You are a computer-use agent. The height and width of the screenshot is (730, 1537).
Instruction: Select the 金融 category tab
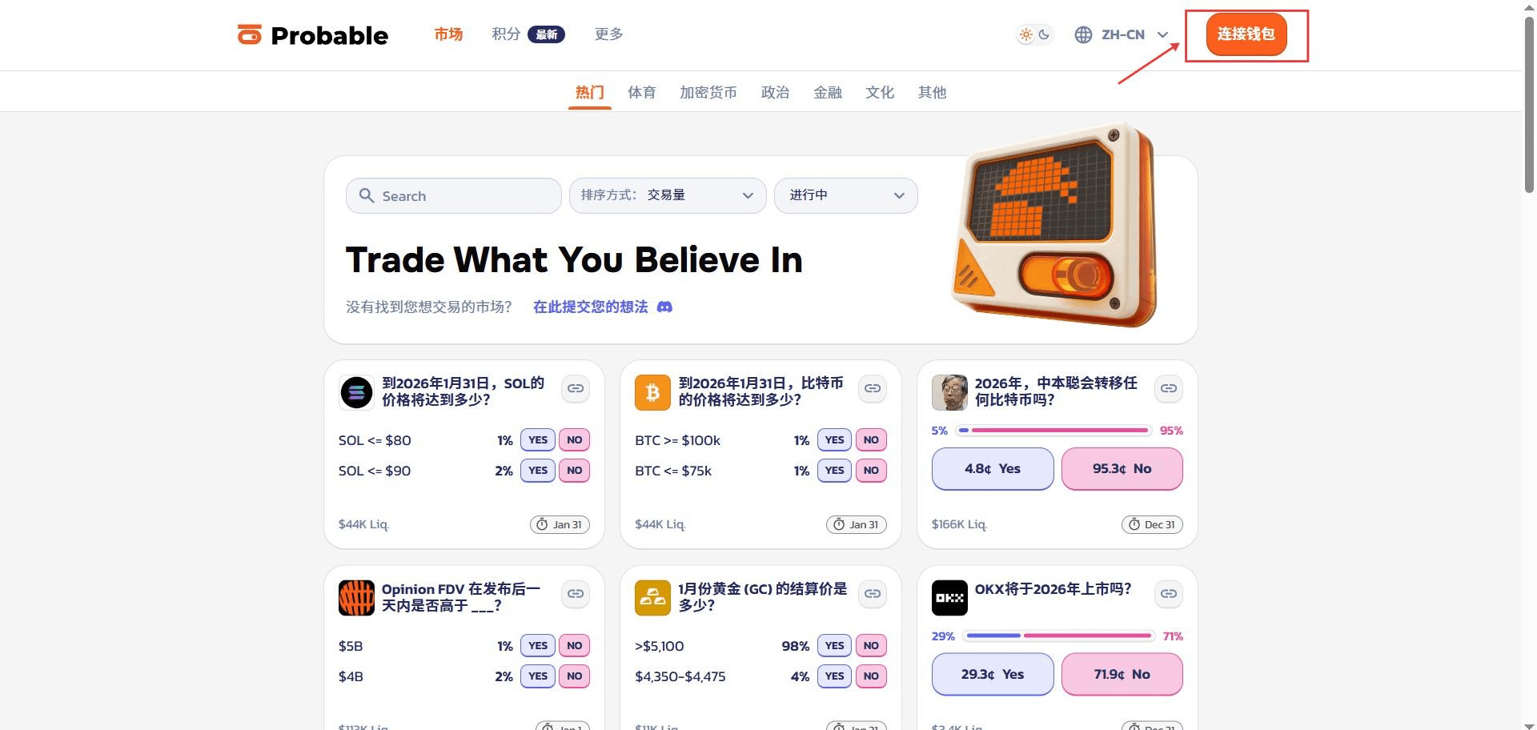[x=828, y=92]
